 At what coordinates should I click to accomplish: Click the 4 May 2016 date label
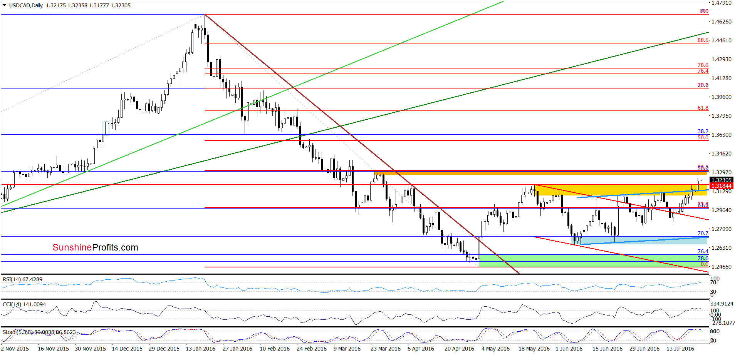pos(496,349)
